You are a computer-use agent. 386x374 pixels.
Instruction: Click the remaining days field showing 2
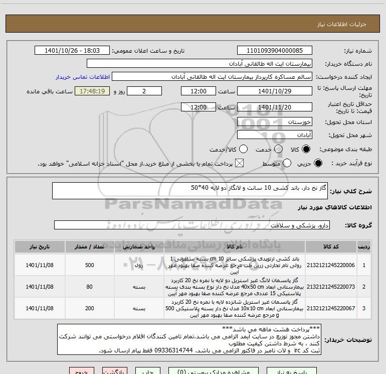point(144,91)
